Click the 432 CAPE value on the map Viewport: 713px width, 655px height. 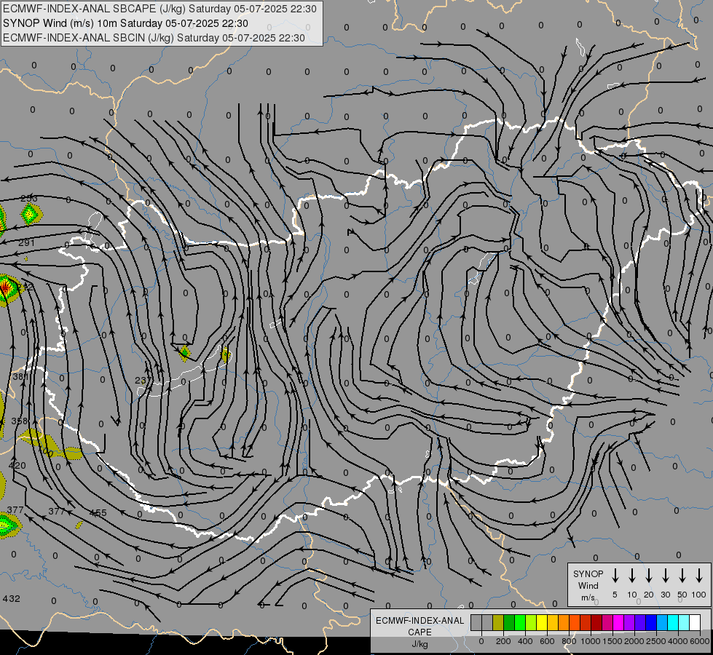click(12, 599)
